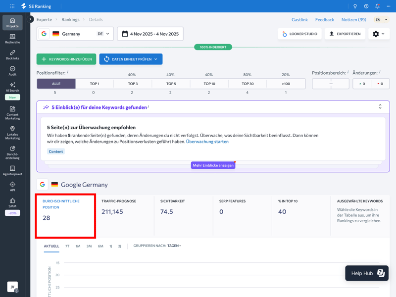
Task: Select the TOP 10 position filter
Action: point(209,84)
